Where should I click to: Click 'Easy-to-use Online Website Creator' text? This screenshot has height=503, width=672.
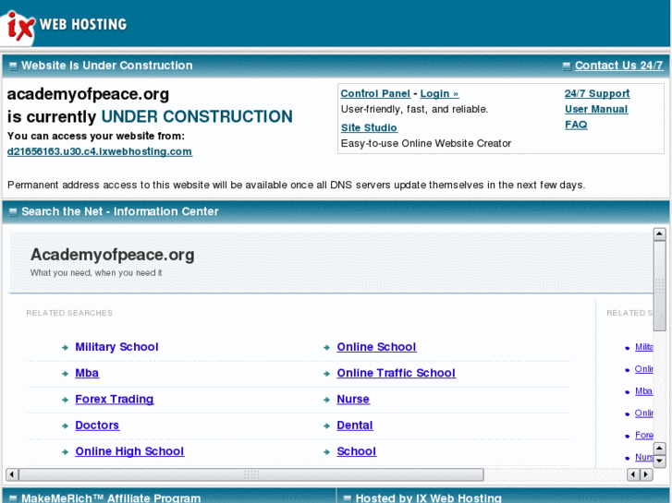point(426,143)
